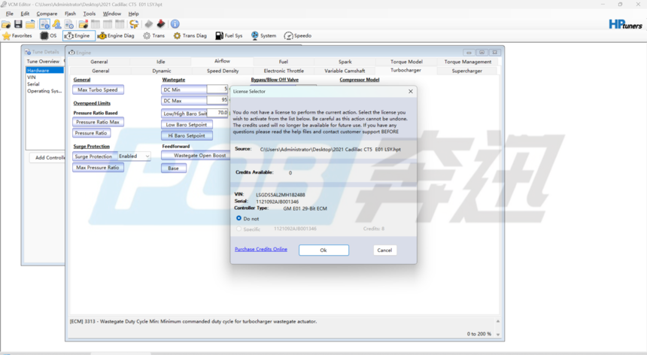Open the Flash menu

(x=70, y=14)
